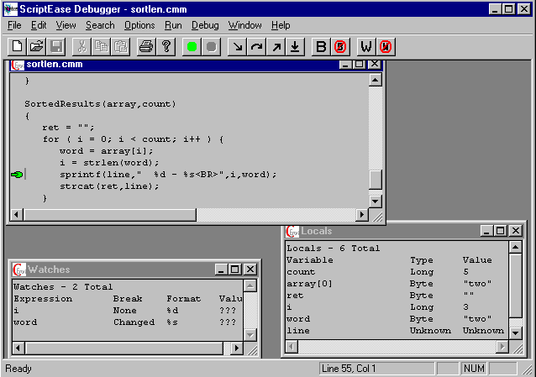Click the Locals window title icon

[x=292, y=232]
